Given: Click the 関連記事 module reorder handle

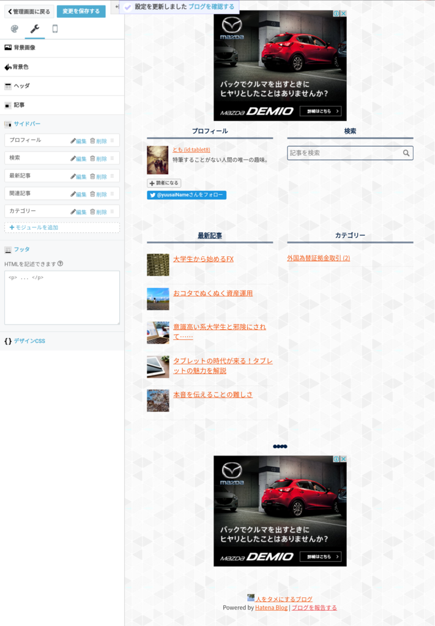Looking at the screenshot, I should (112, 194).
